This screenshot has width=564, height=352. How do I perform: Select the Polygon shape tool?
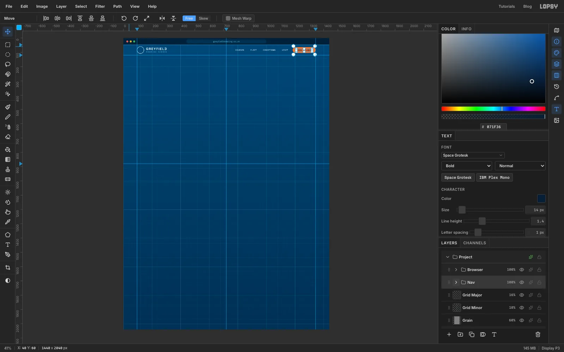point(8,235)
